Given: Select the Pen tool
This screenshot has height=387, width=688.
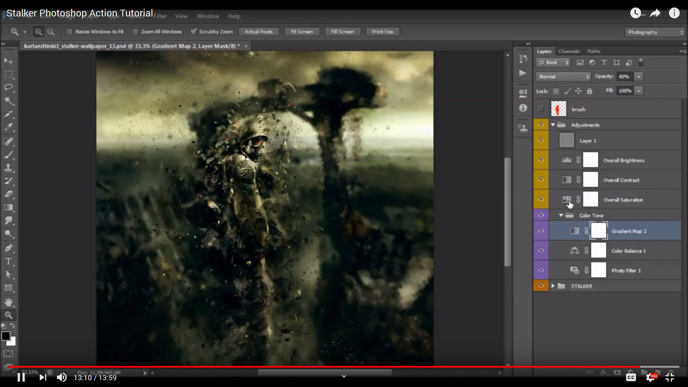Looking at the screenshot, I should [x=9, y=248].
